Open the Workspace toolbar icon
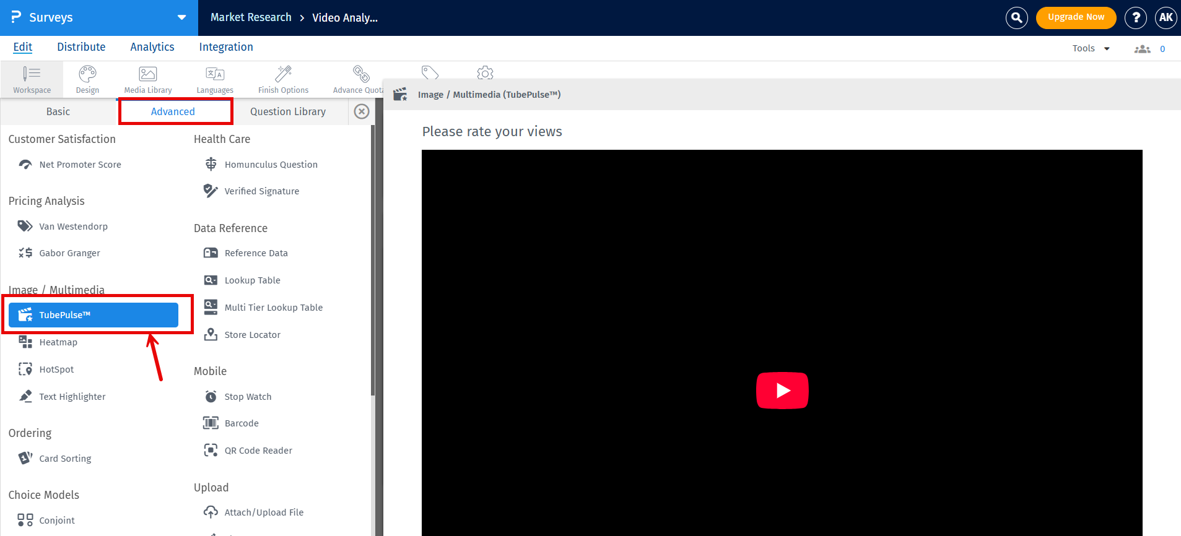1181x536 pixels. pyautogui.click(x=32, y=79)
